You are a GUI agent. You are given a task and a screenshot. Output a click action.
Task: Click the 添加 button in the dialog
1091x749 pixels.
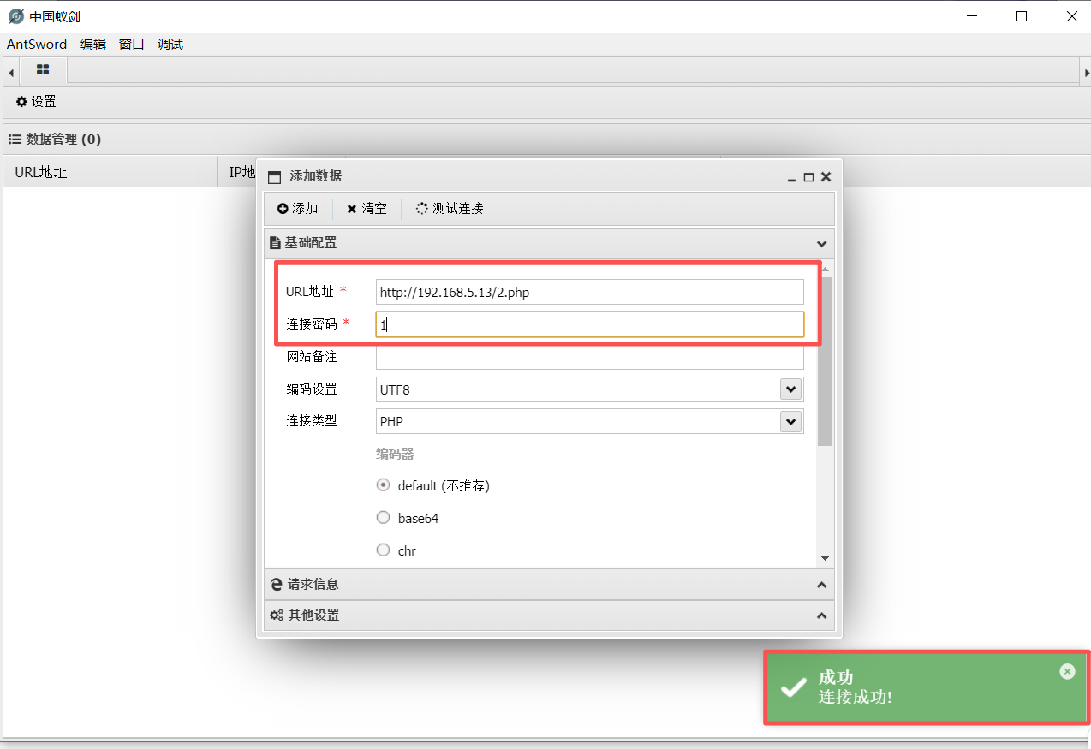[x=297, y=208]
